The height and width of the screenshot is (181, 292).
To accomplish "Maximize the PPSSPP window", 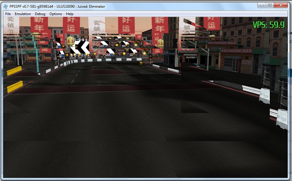I will [x=270, y=5].
